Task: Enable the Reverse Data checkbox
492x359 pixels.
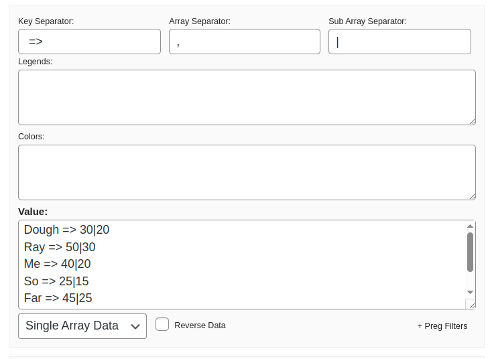Action: (x=162, y=324)
